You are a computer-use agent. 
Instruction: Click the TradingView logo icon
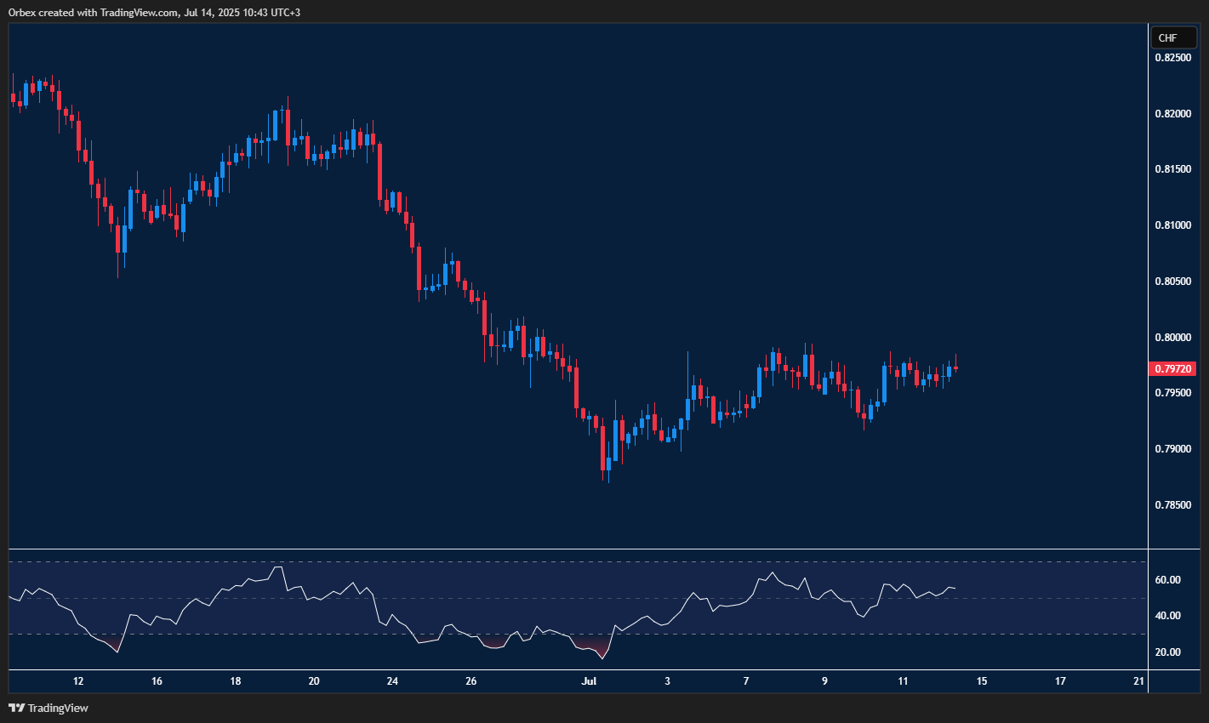tap(16, 708)
